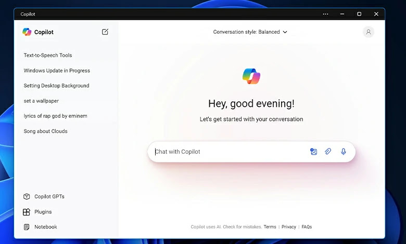The width and height of the screenshot is (406, 244).
Task: Open Text-to-Speech Tools conversation
Action: pos(48,55)
